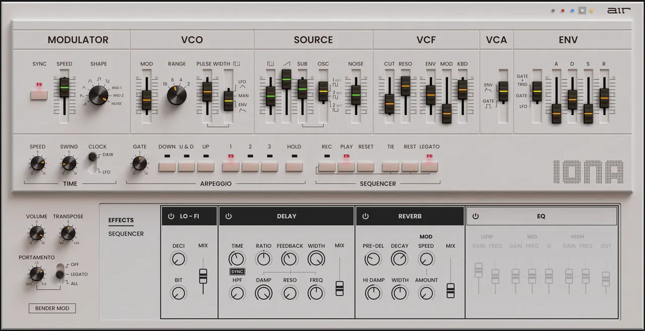Click the delay SYNC button
The width and height of the screenshot is (645, 331).
click(x=237, y=272)
